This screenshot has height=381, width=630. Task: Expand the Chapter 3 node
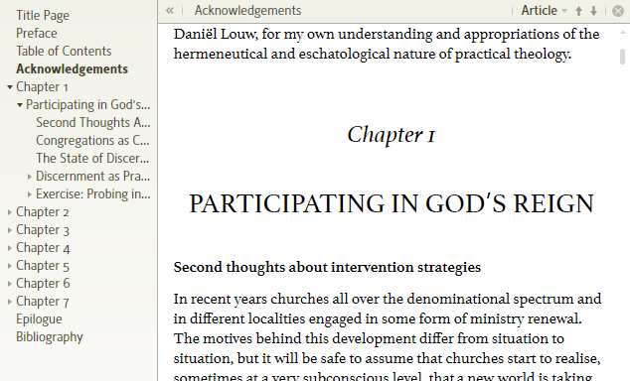click(10, 230)
